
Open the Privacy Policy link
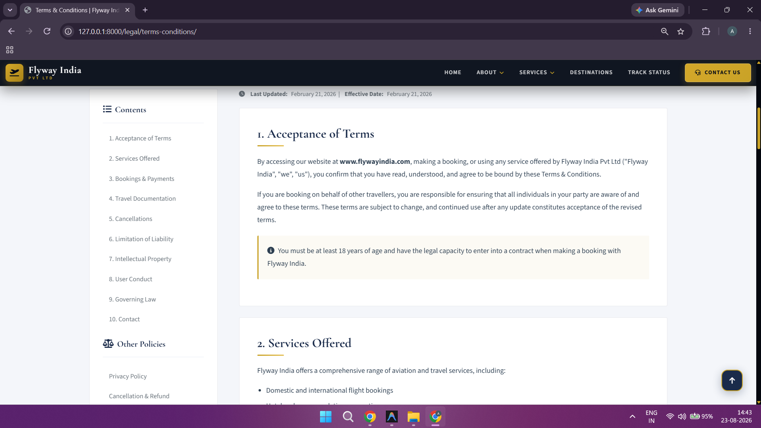tap(128, 376)
